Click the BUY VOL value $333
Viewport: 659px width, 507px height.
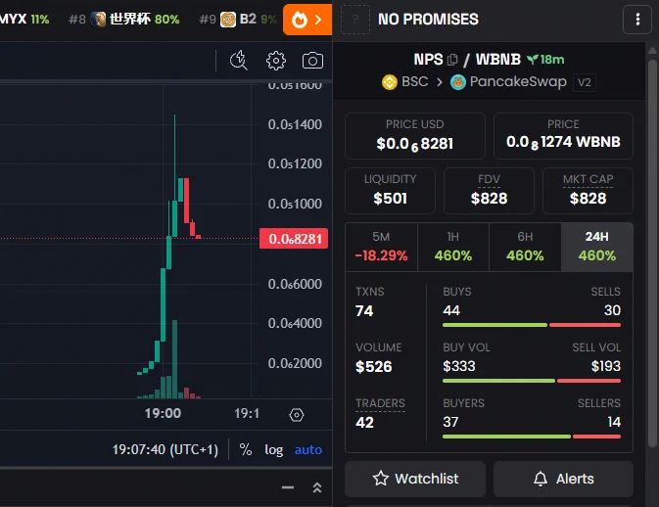pyautogui.click(x=459, y=366)
